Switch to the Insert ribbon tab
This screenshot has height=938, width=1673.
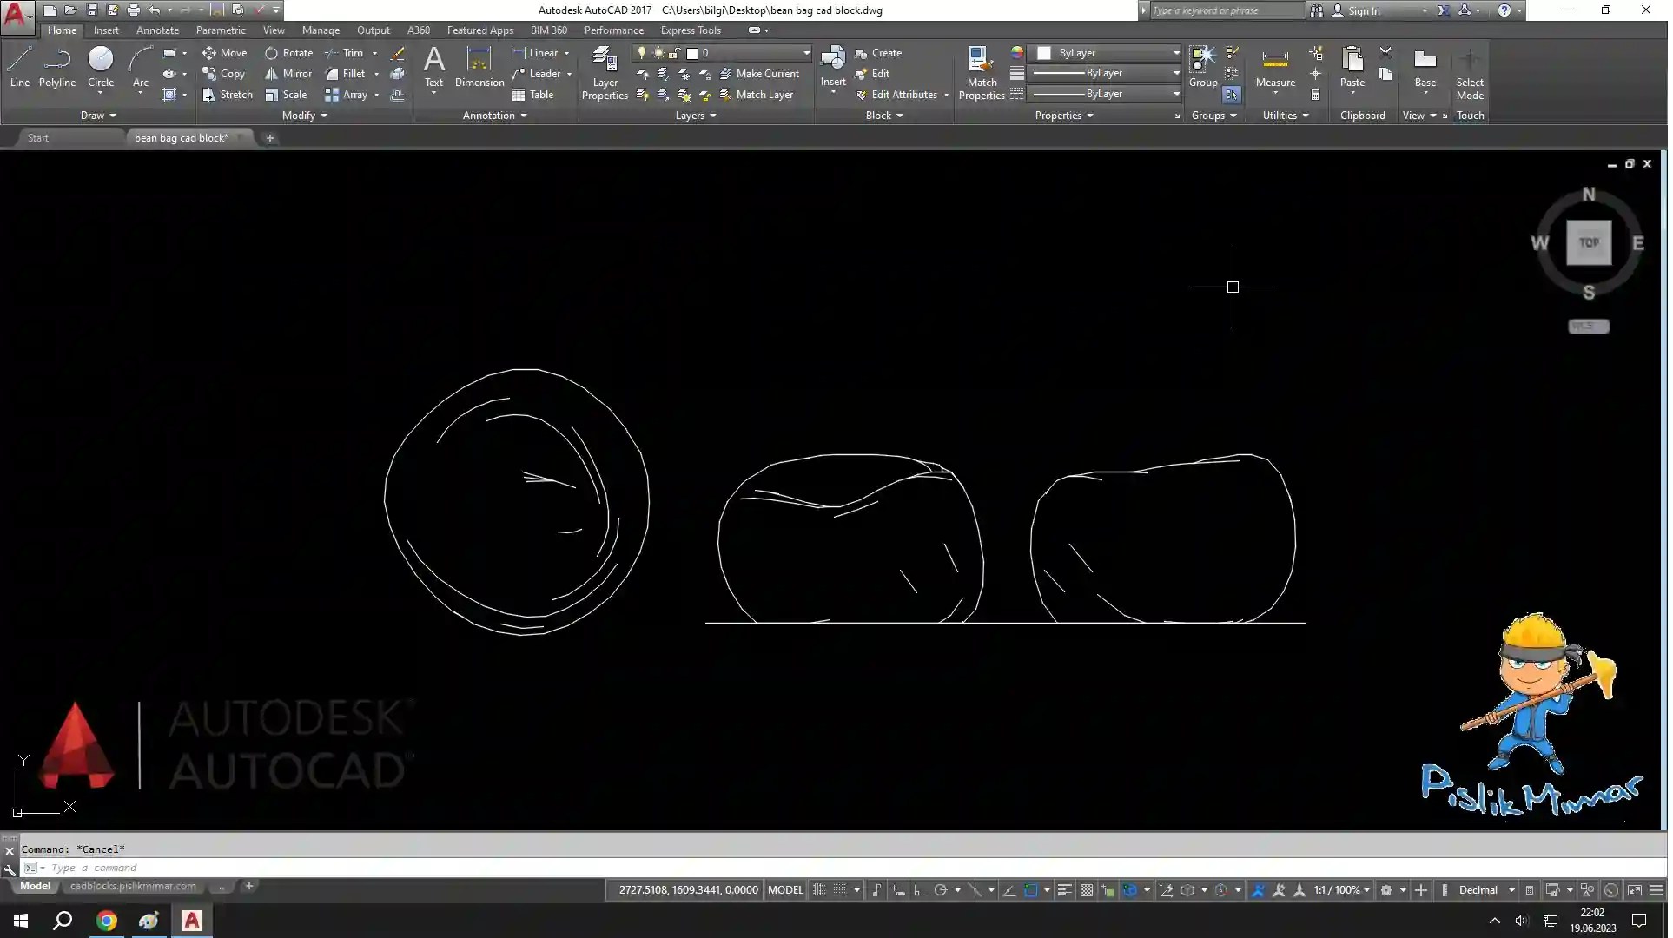pos(106,30)
